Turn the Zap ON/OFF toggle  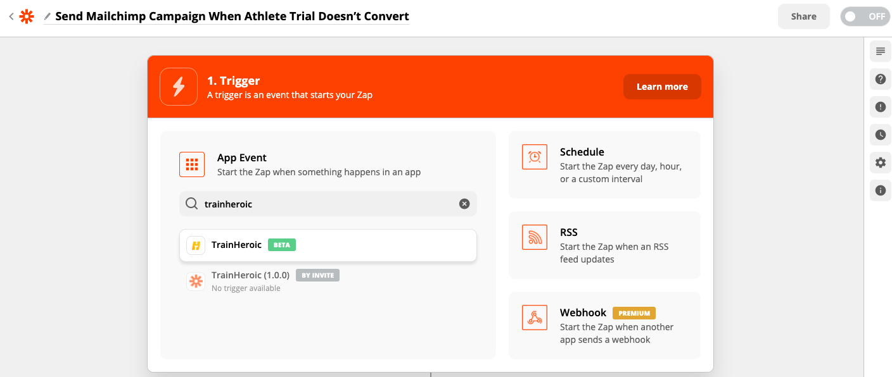coord(865,16)
